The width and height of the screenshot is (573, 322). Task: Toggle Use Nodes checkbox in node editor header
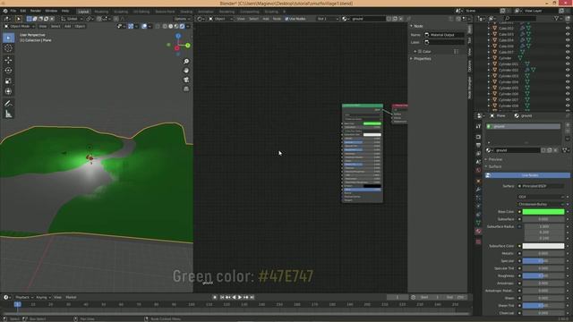(286, 19)
